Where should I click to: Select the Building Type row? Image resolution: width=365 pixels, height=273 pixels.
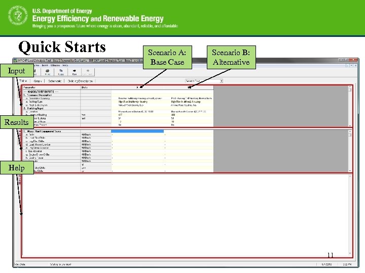[x=118, y=102]
